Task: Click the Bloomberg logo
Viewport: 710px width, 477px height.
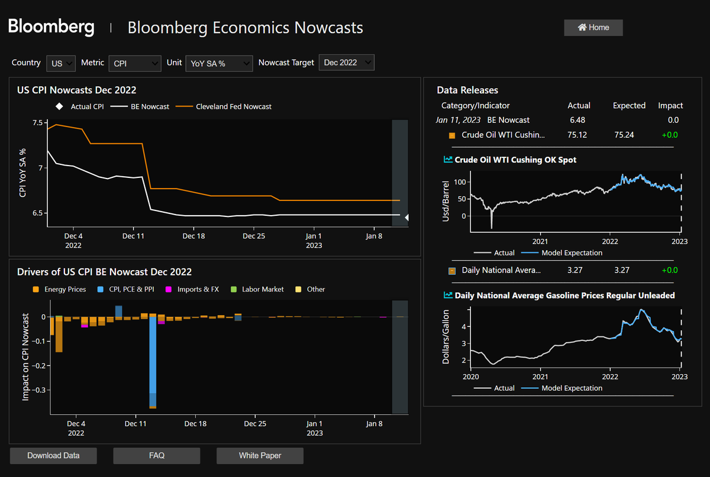Action: click(51, 27)
